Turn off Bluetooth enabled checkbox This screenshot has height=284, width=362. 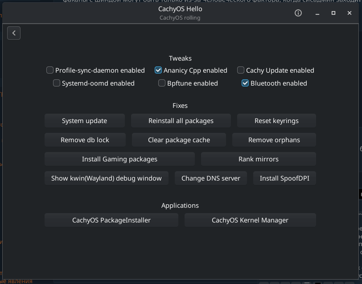point(245,83)
